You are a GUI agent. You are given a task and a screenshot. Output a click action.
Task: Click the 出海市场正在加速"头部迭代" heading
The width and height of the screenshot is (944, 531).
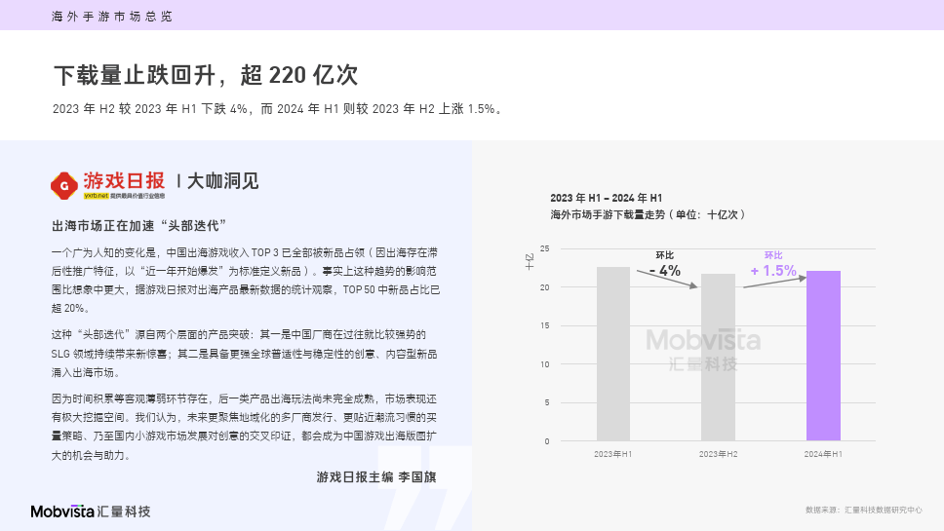pos(139,225)
